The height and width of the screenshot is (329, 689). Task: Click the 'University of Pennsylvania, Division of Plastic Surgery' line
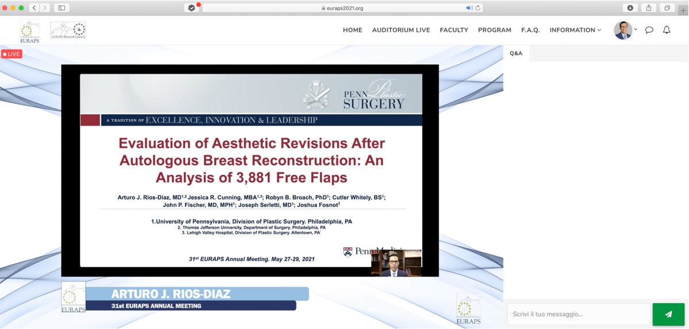(251, 221)
